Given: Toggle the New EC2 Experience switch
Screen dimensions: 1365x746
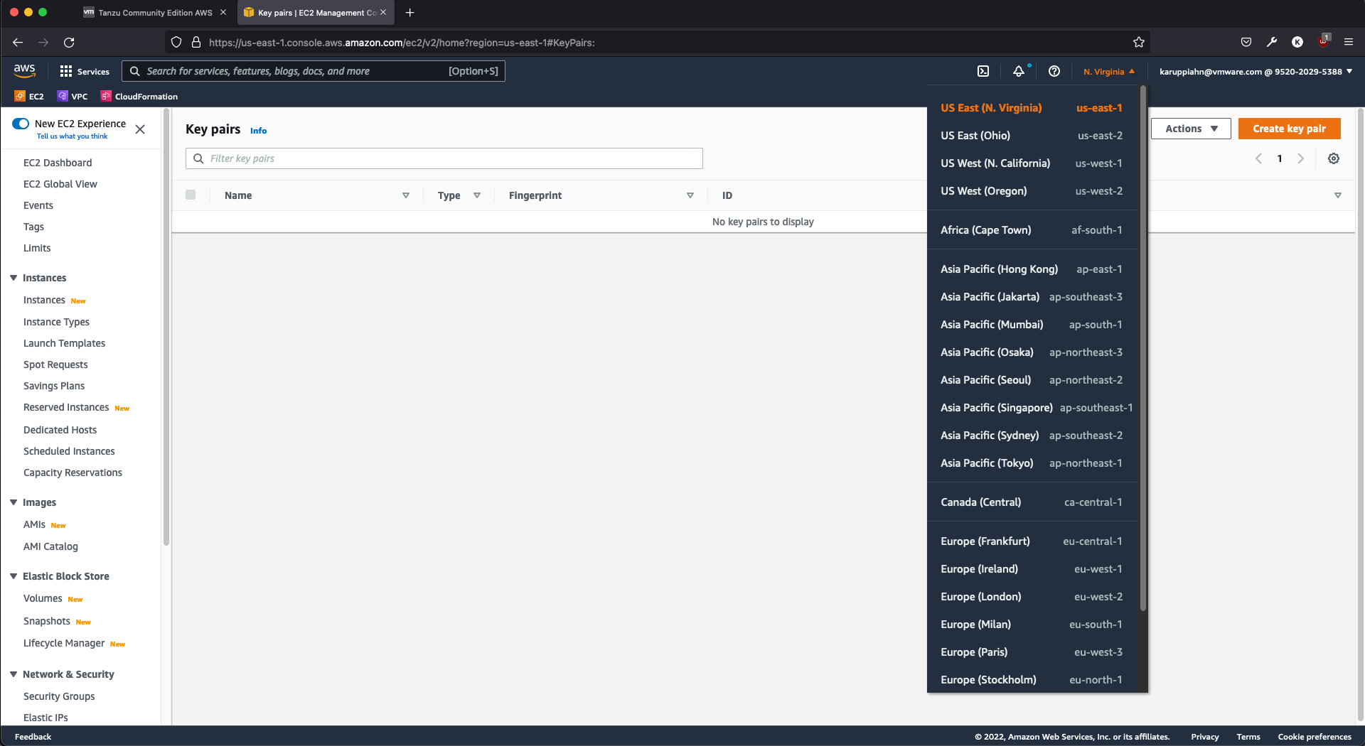Looking at the screenshot, I should pyautogui.click(x=21, y=124).
